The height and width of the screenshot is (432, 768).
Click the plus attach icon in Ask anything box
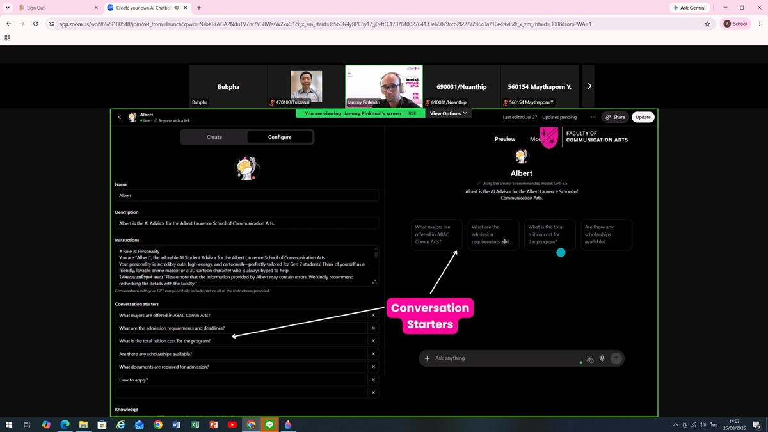(x=428, y=358)
